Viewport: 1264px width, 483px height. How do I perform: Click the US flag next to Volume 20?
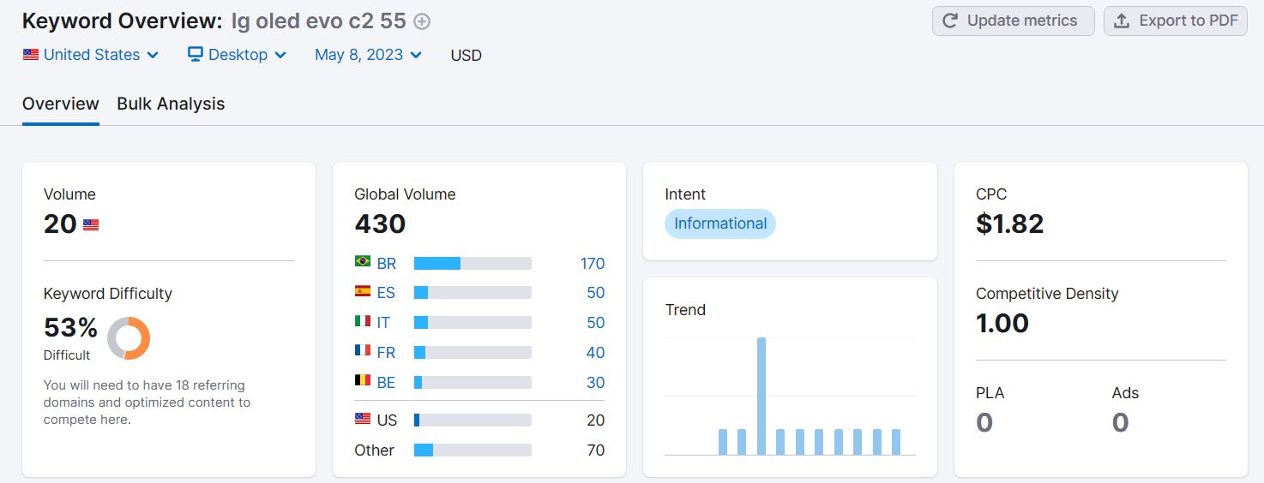[91, 225]
